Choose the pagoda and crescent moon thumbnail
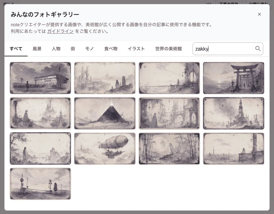This screenshot has height=214, width=274. 40,149
